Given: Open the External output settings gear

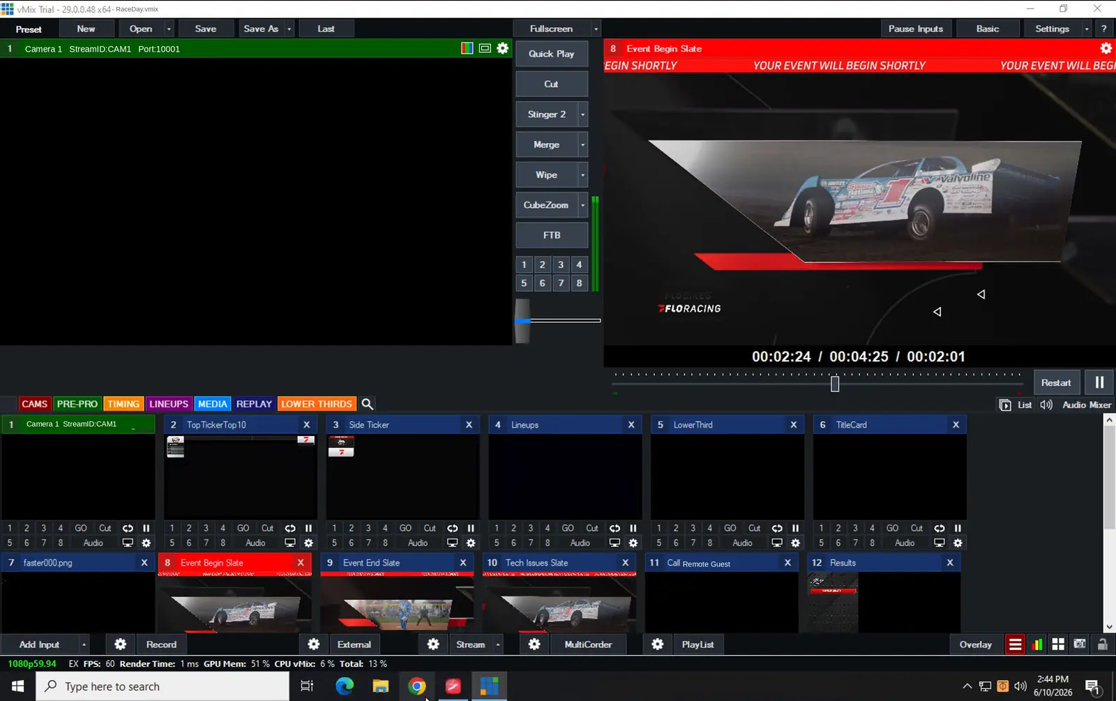Looking at the screenshot, I should [314, 645].
